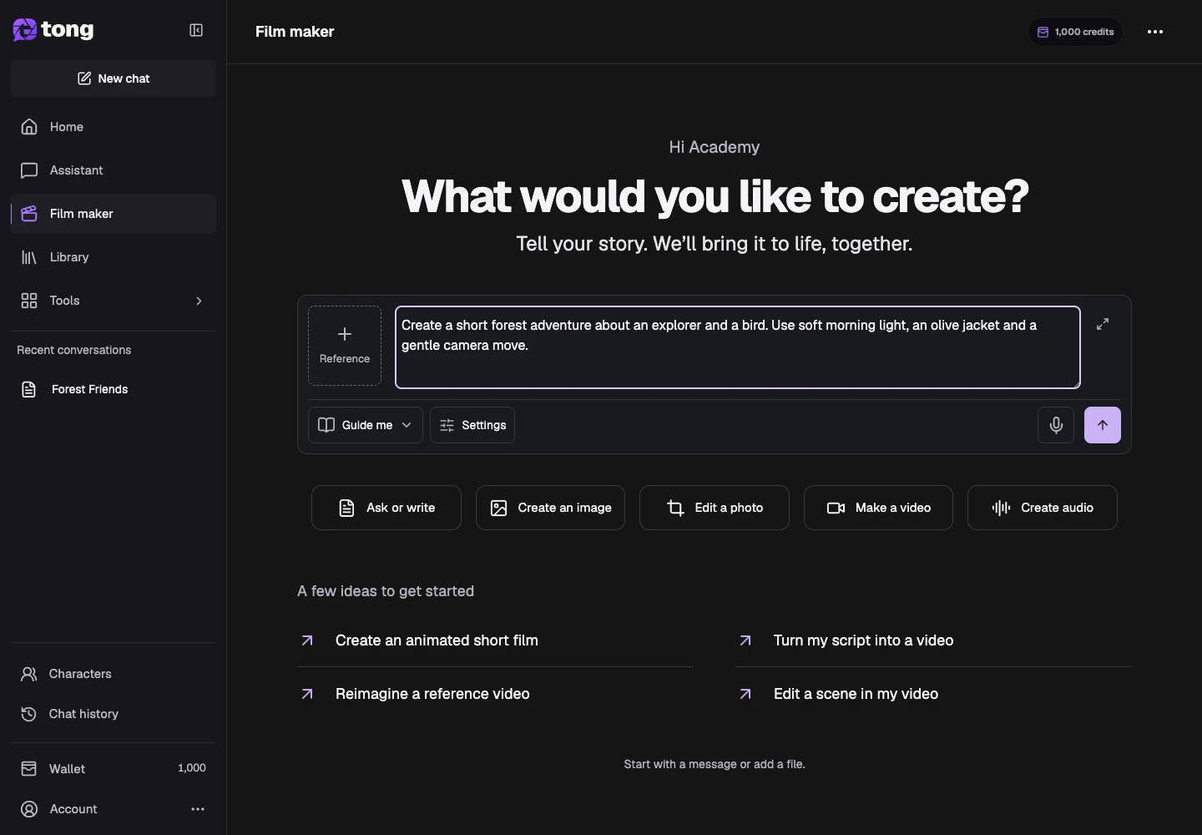Image resolution: width=1202 pixels, height=835 pixels.
Task: Click the Recent conversations heading
Action: [x=73, y=350]
